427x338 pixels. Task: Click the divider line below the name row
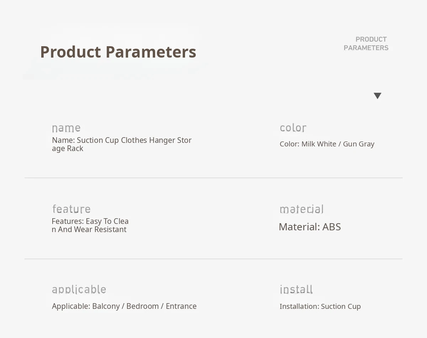click(213, 178)
